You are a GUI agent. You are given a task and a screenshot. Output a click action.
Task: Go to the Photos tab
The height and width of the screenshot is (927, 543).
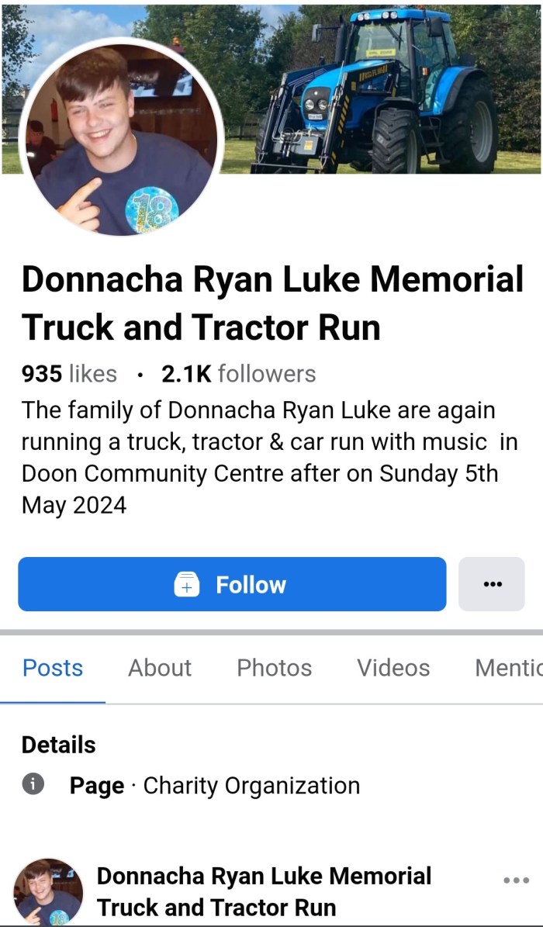coord(275,668)
